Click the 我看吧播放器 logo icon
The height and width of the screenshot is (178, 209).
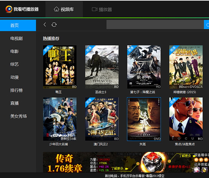pos(9,9)
